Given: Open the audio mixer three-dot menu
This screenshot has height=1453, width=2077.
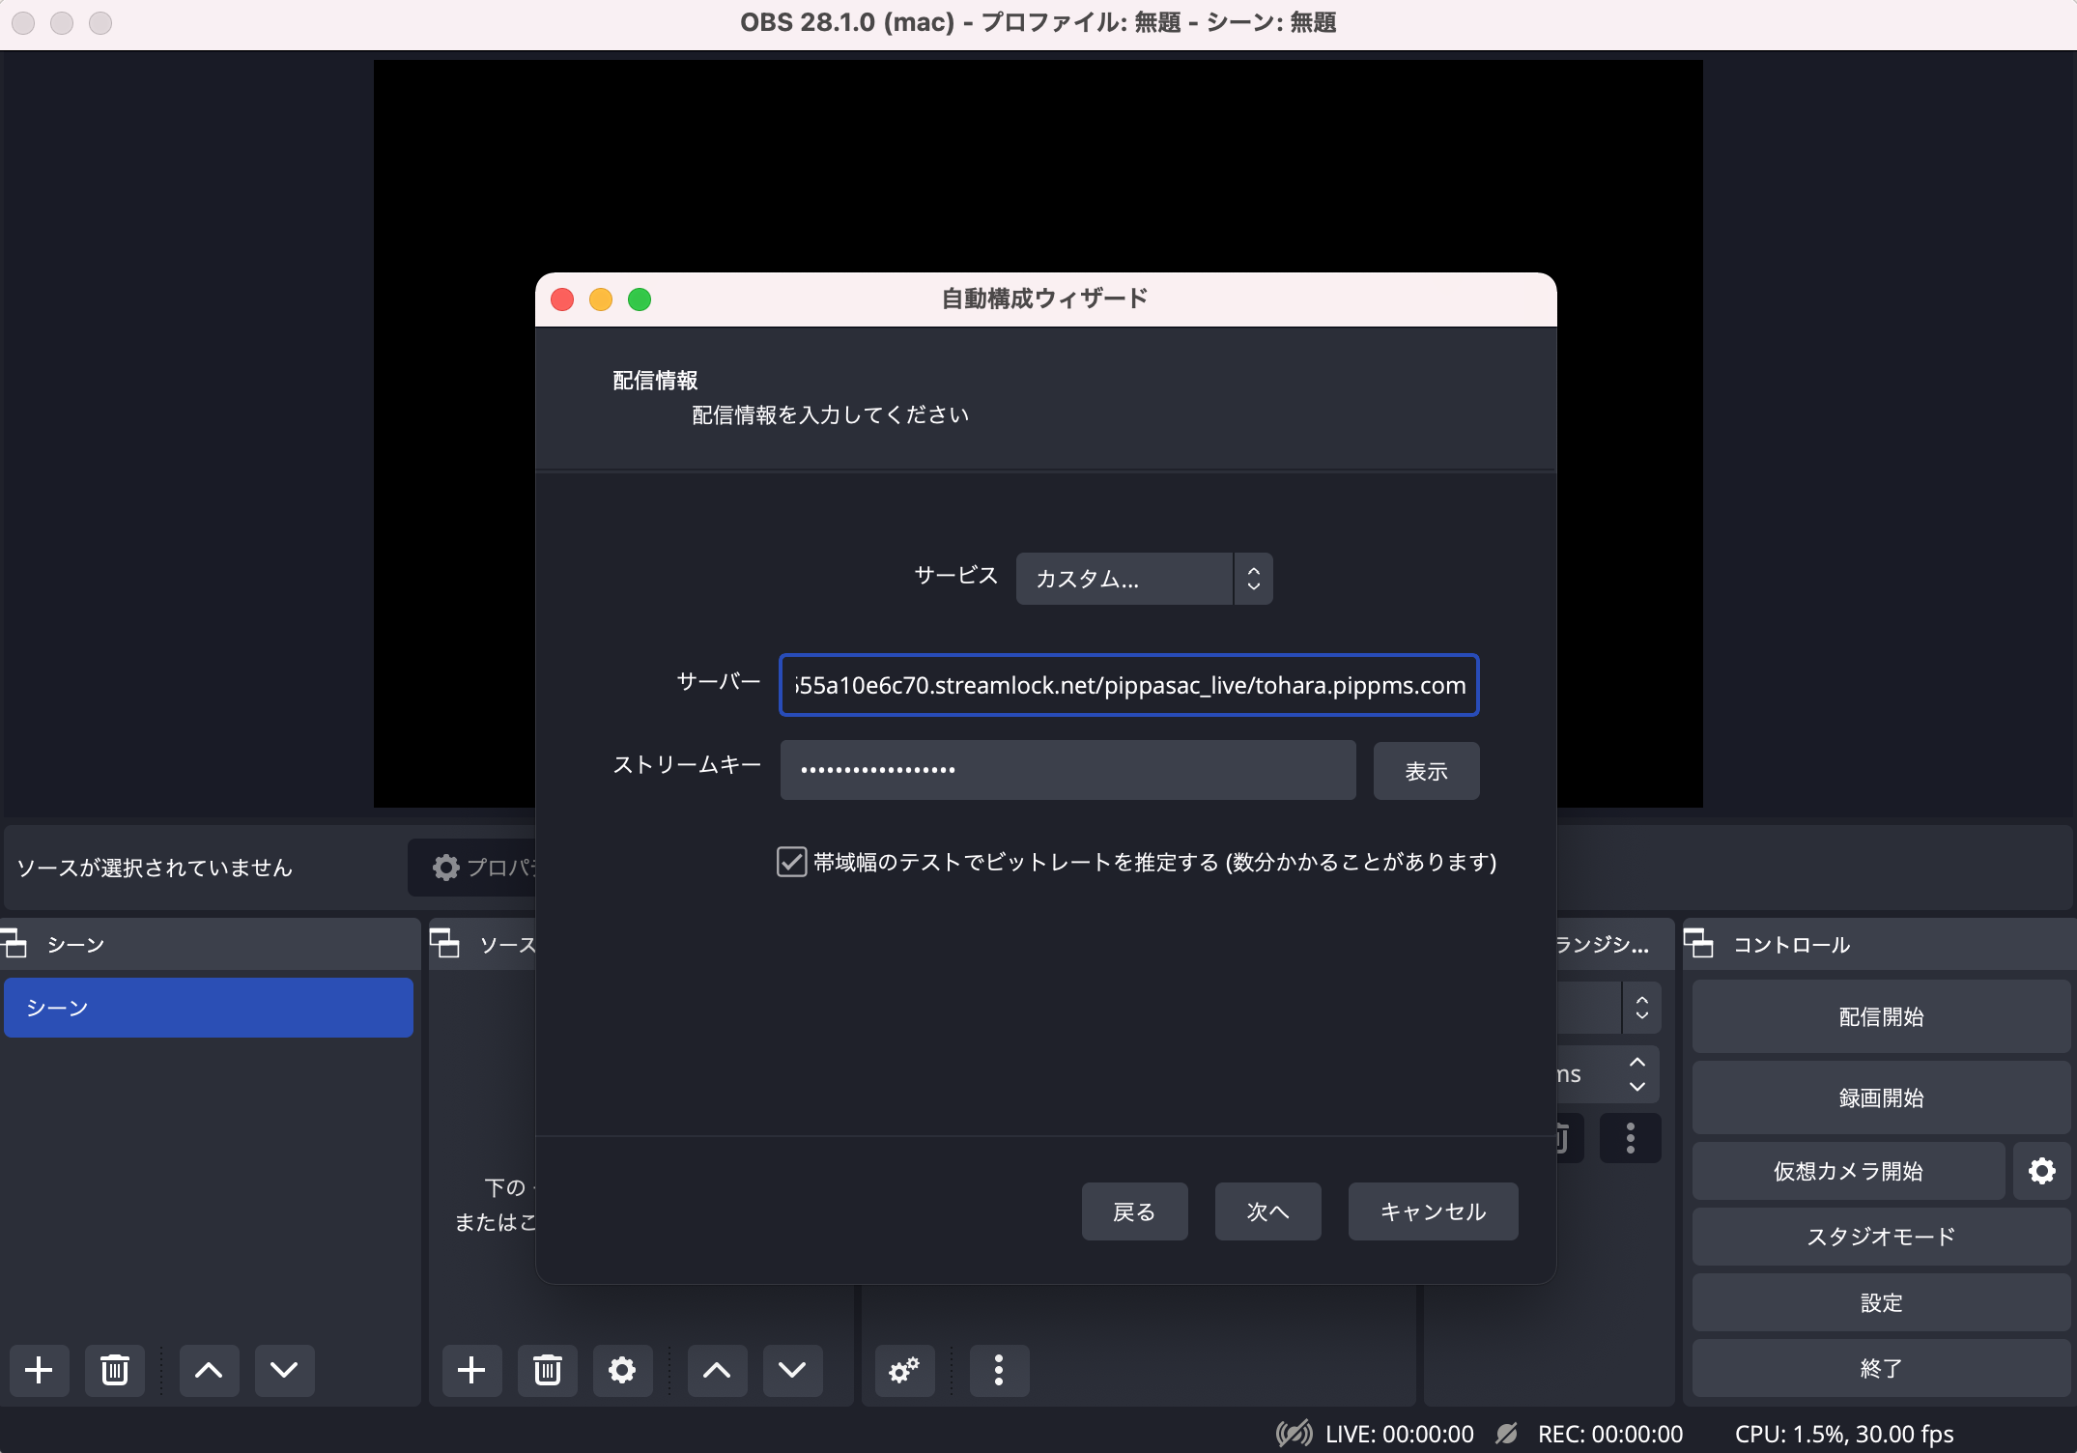Looking at the screenshot, I should [x=999, y=1370].
